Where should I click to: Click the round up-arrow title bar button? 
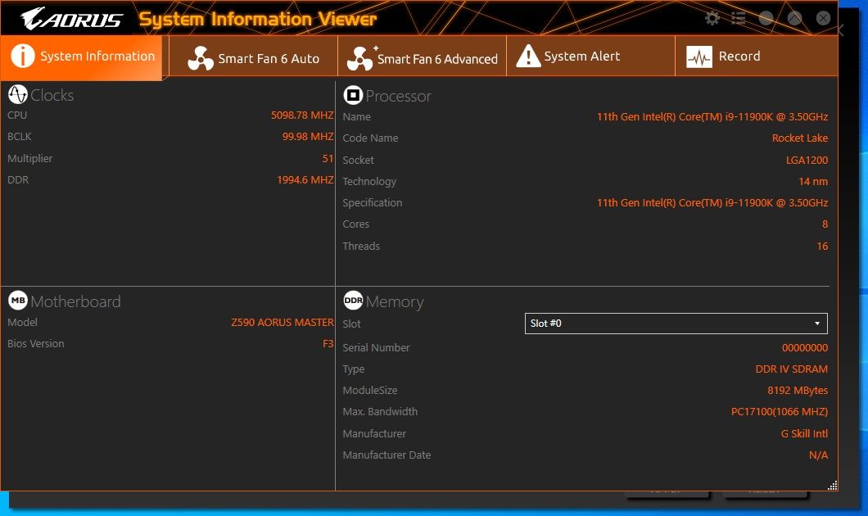point(795,18)
